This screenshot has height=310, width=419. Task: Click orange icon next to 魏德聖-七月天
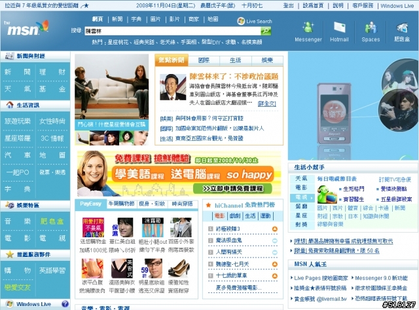[274, 264]
